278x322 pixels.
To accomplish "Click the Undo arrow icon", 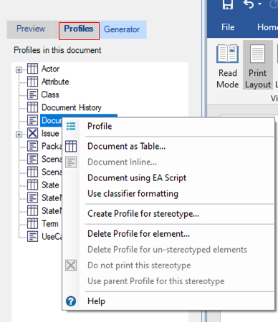I will click(249, 4).
